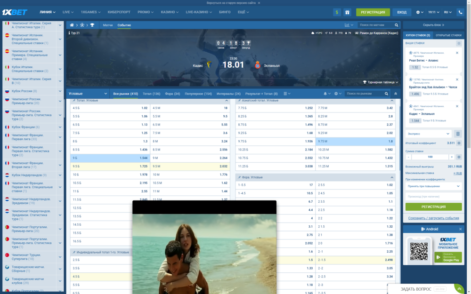
Task: Open the RU language dropdown
Action: (x=447, y=12)
